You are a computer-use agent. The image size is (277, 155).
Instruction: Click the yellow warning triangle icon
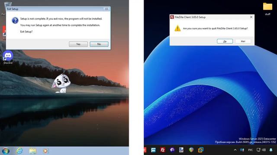tap(177, 28)
